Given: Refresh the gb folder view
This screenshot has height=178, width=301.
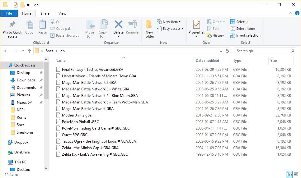Looking at the screenshot, I should coord(227,51).
